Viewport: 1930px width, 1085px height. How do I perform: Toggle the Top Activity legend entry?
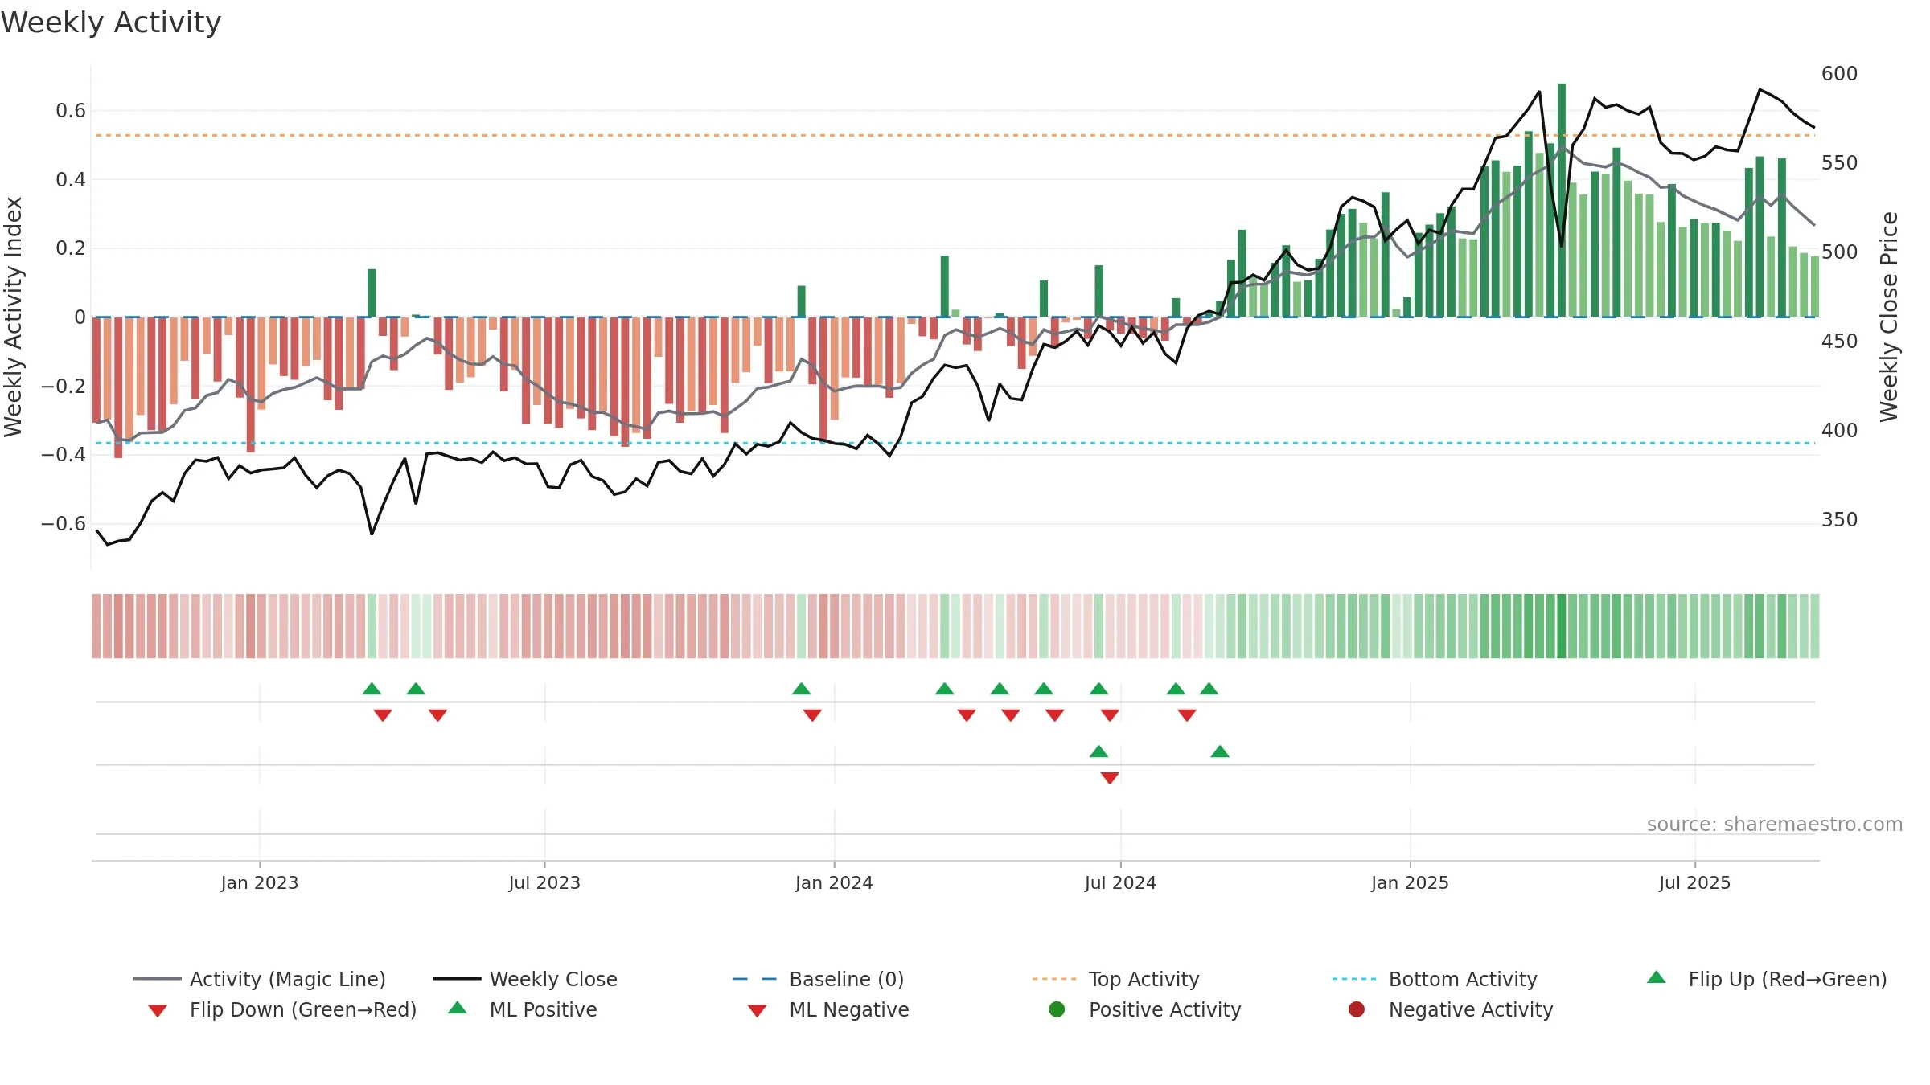1116,979
